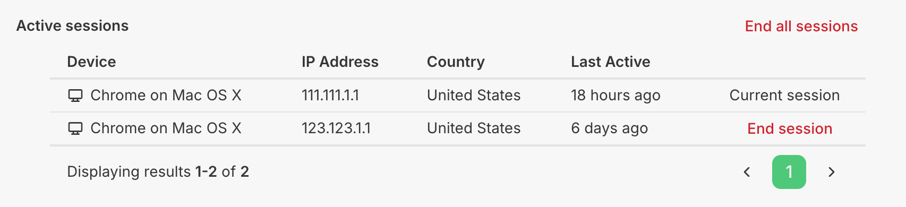Click the Country column header
This screenshot has width=906, height=207.
[456, 62]
